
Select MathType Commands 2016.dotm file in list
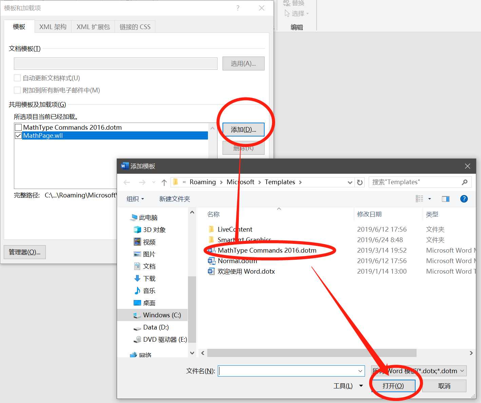tap(262, 250)
